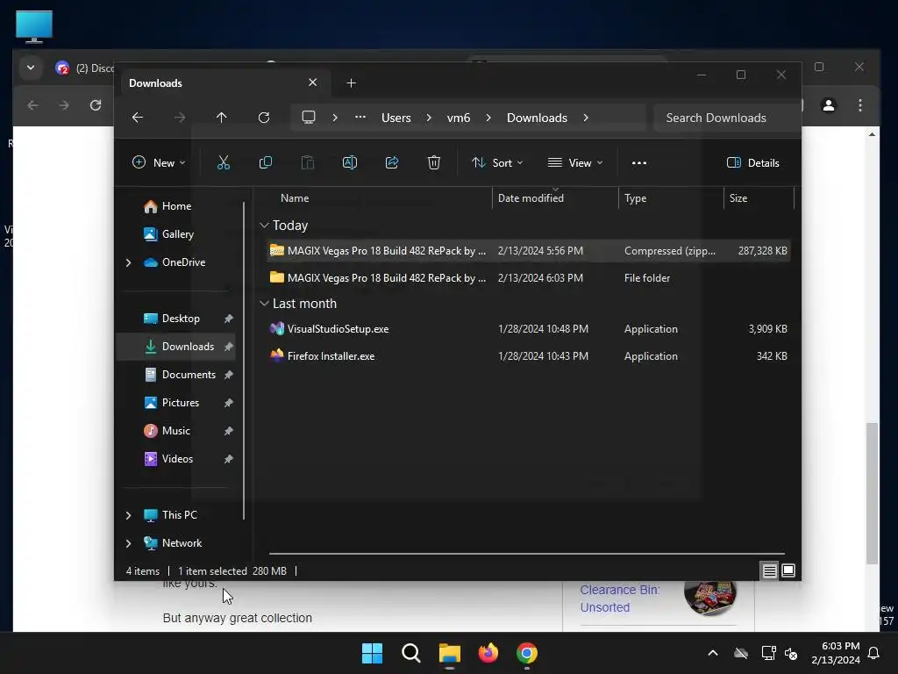Select the MAGIX Vegas Pro file folder
Screen dimensions: 898x674
pyautogui.click(x=529, y=278)
